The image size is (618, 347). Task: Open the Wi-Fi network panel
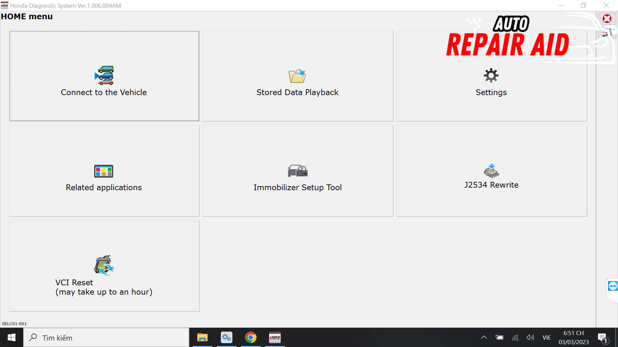pyautogui.click(x=515, y=338)
